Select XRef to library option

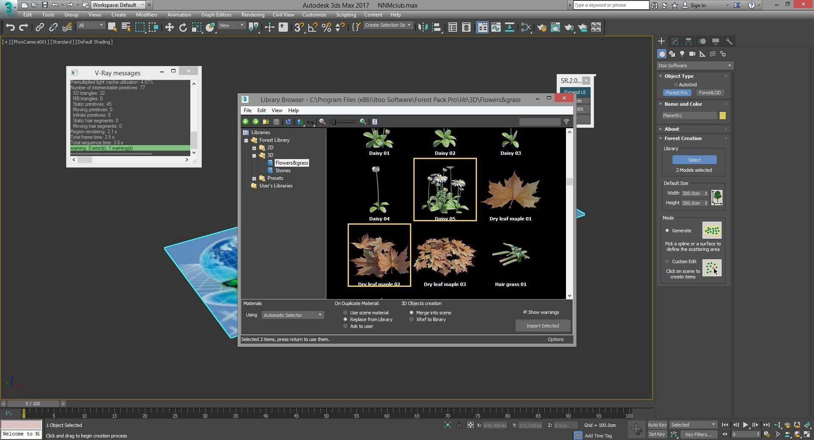[412, 319]
